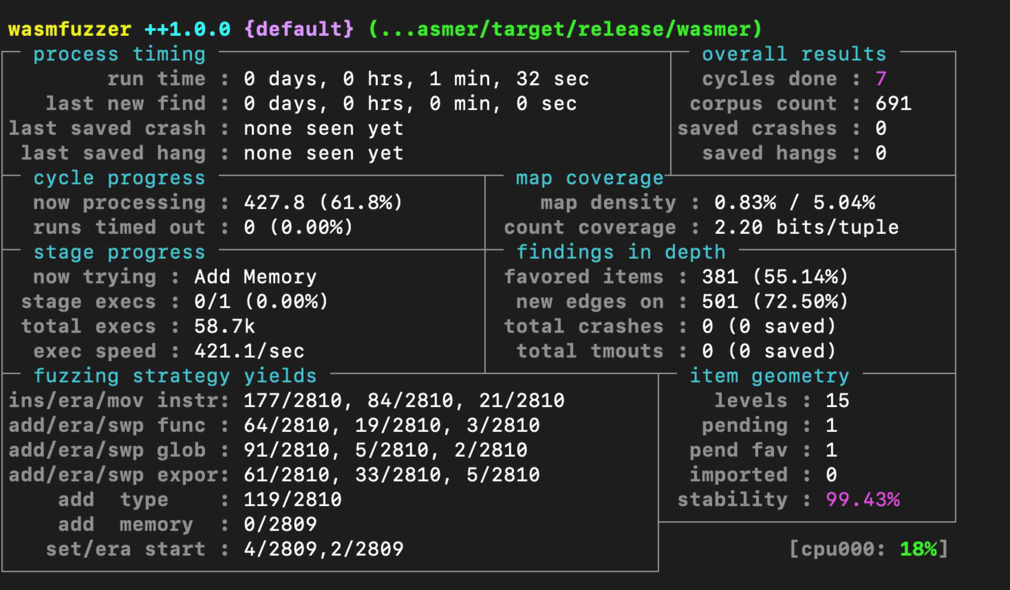
Task: Click the cycle progress section header
Action: [x=119, y=178]
